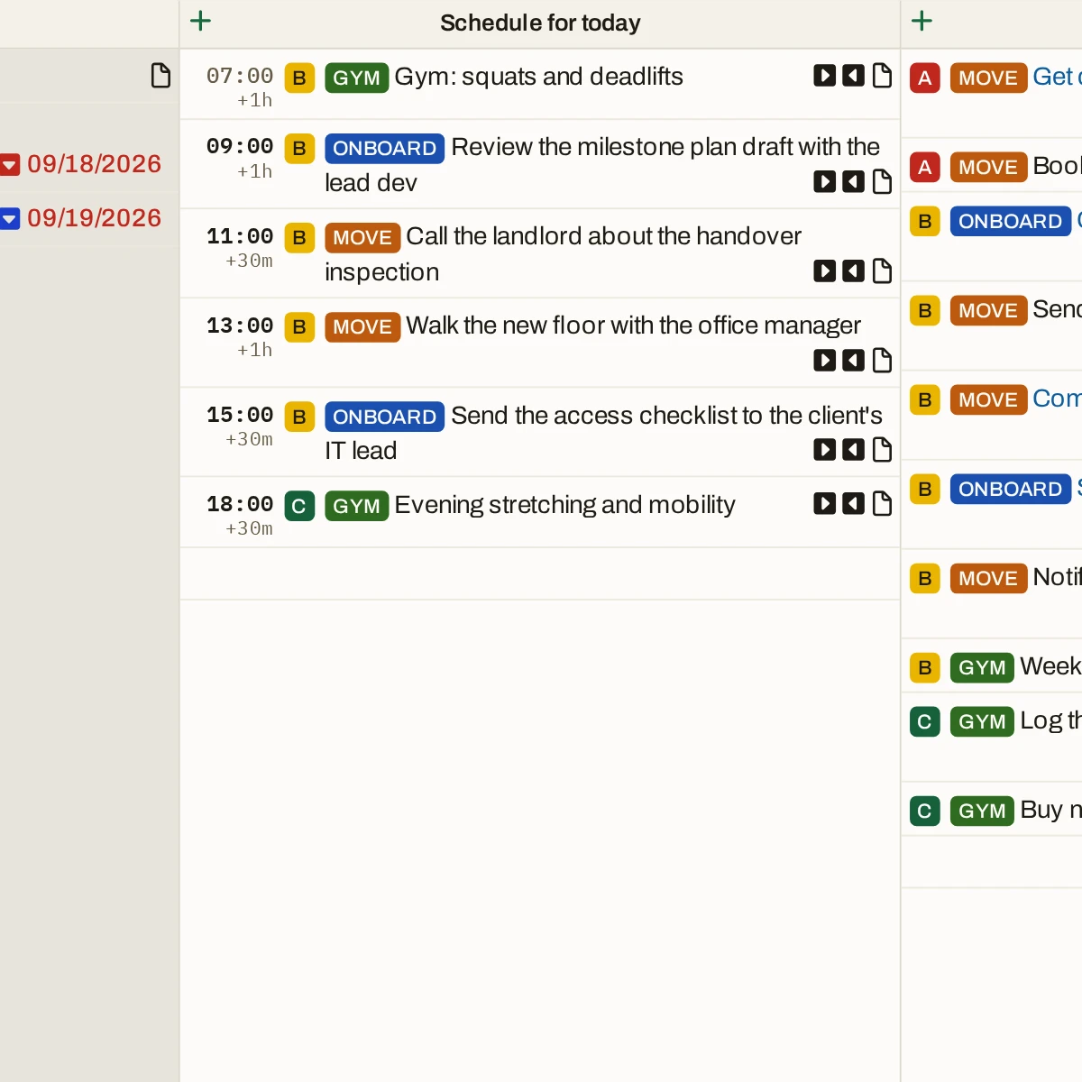
Task: Click ONBOARD tag on access checklist task
Action: coord(384,416)
